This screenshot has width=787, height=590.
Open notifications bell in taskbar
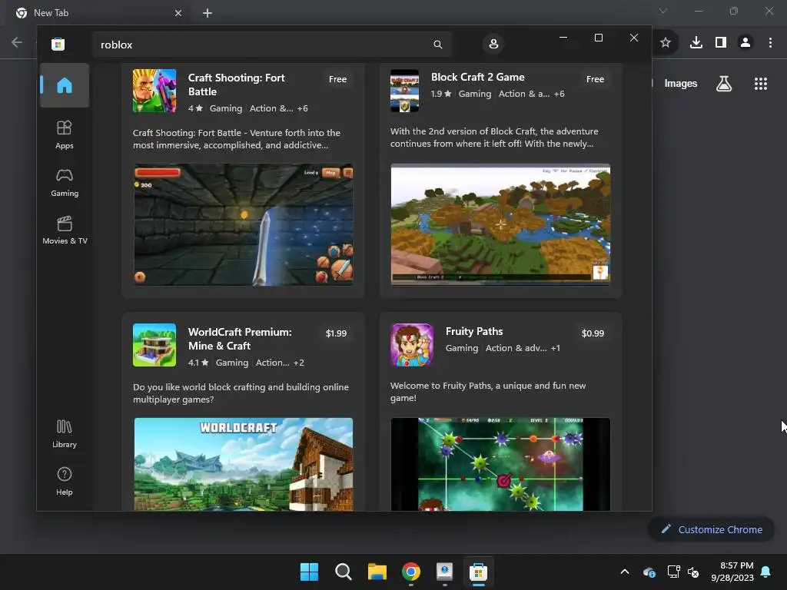(x=766, y=572)
